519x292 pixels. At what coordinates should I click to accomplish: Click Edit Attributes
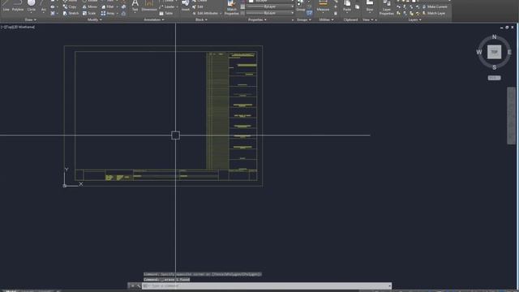coord(205,13)
